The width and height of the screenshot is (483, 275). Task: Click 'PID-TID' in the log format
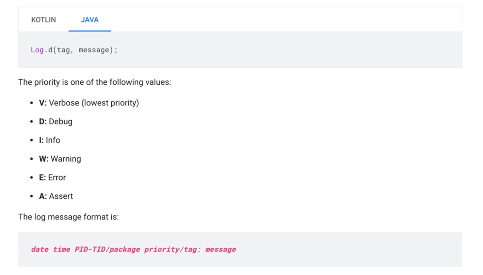90,250
